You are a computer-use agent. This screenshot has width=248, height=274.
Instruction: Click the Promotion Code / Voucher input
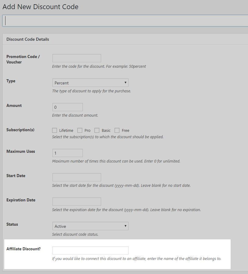pyautogui.click(x=76, y=58)
